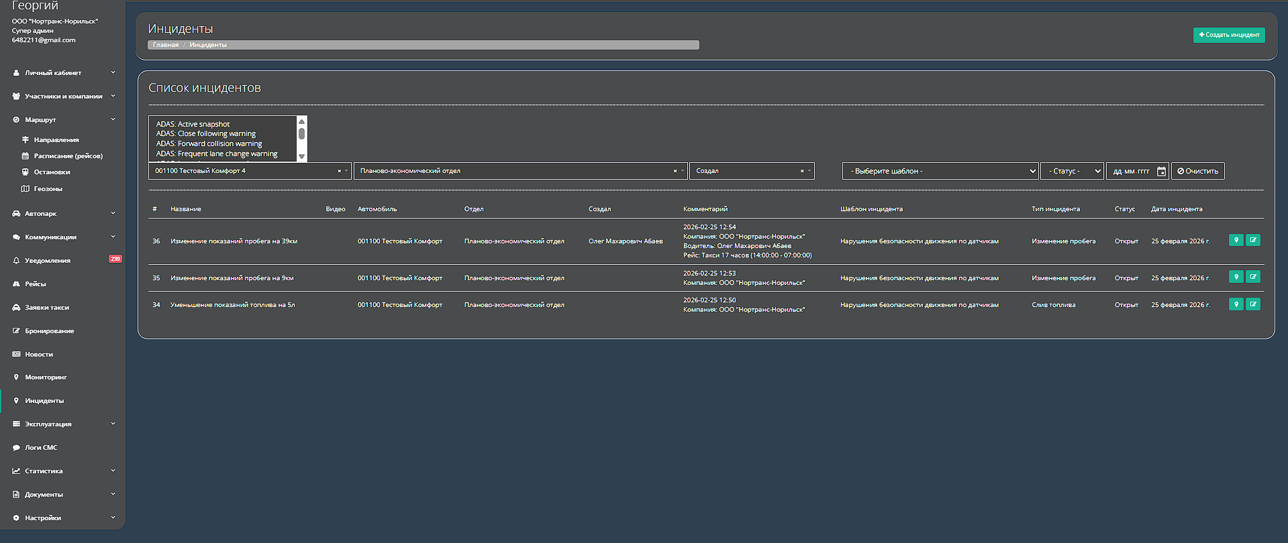Open the Выберите шаблон dropdown

(x=940, y=171)
